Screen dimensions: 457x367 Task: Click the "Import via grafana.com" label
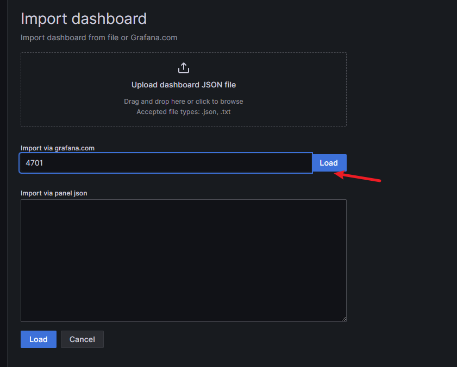tap(53, 148)
